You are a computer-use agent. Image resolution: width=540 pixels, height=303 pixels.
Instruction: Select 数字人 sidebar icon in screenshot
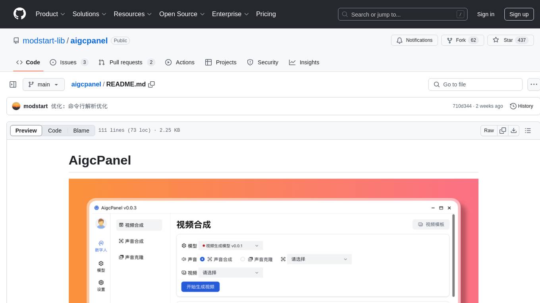coord(101,246)
